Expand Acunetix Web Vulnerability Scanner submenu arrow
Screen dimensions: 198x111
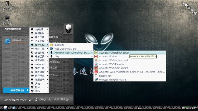92,52
